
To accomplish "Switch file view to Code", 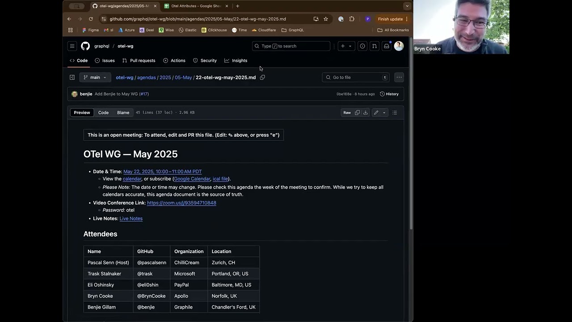I will (103, 113).
